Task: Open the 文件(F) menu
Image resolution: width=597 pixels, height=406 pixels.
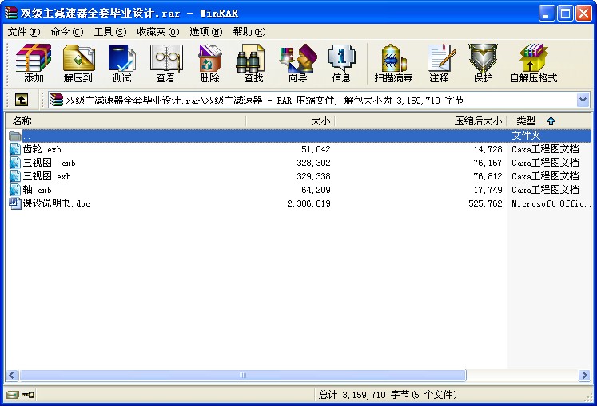Action: click(23, 32)
